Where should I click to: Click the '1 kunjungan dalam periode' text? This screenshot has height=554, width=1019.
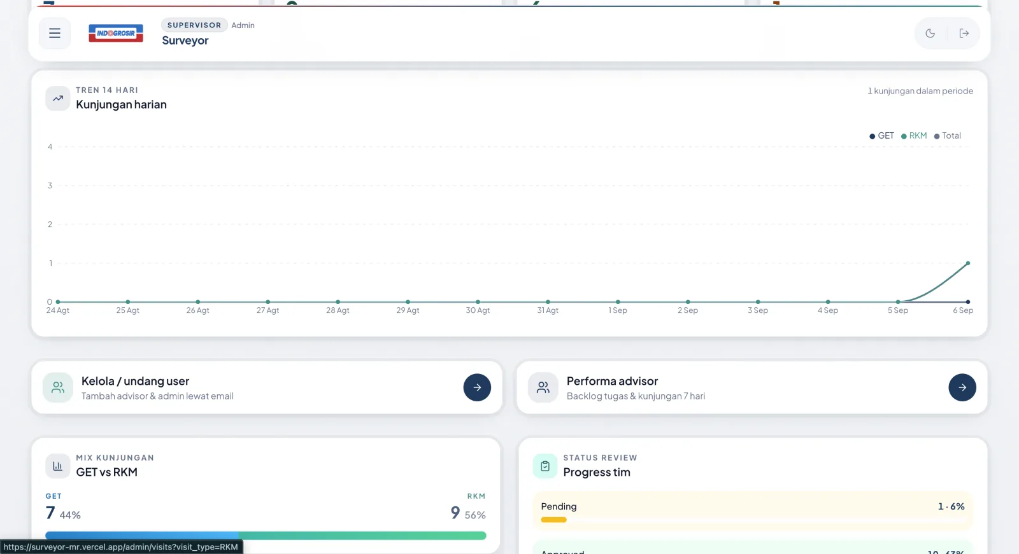click(920, 91)
